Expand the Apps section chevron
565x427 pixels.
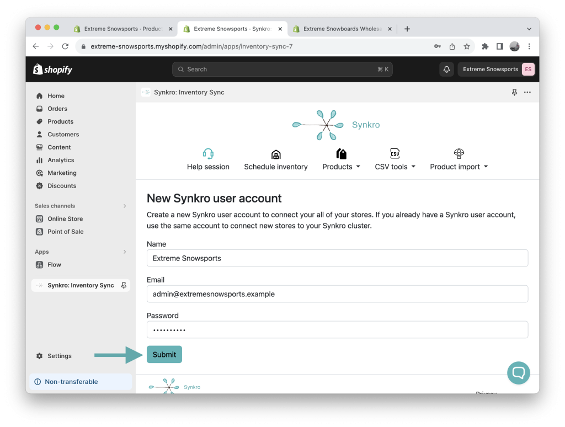click(x=125, y=252)
